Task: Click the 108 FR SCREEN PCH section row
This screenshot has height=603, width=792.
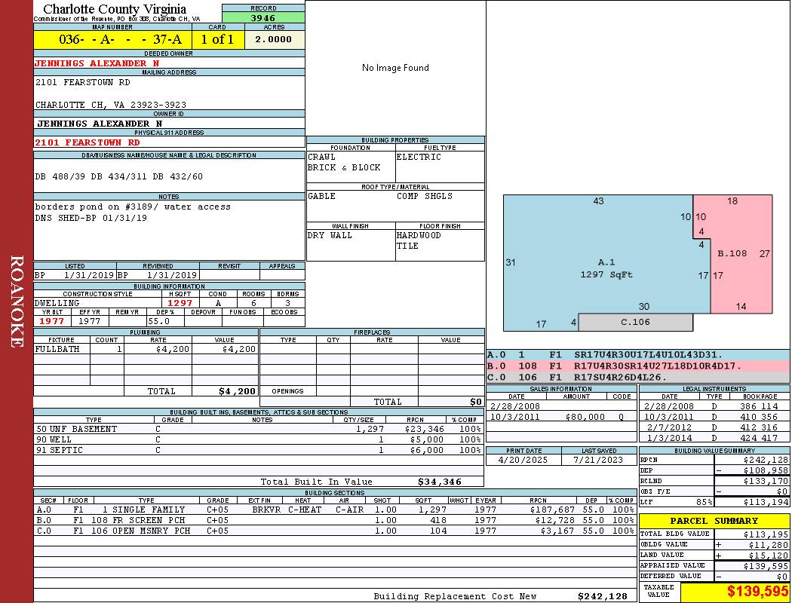Action: coord(336,520)
